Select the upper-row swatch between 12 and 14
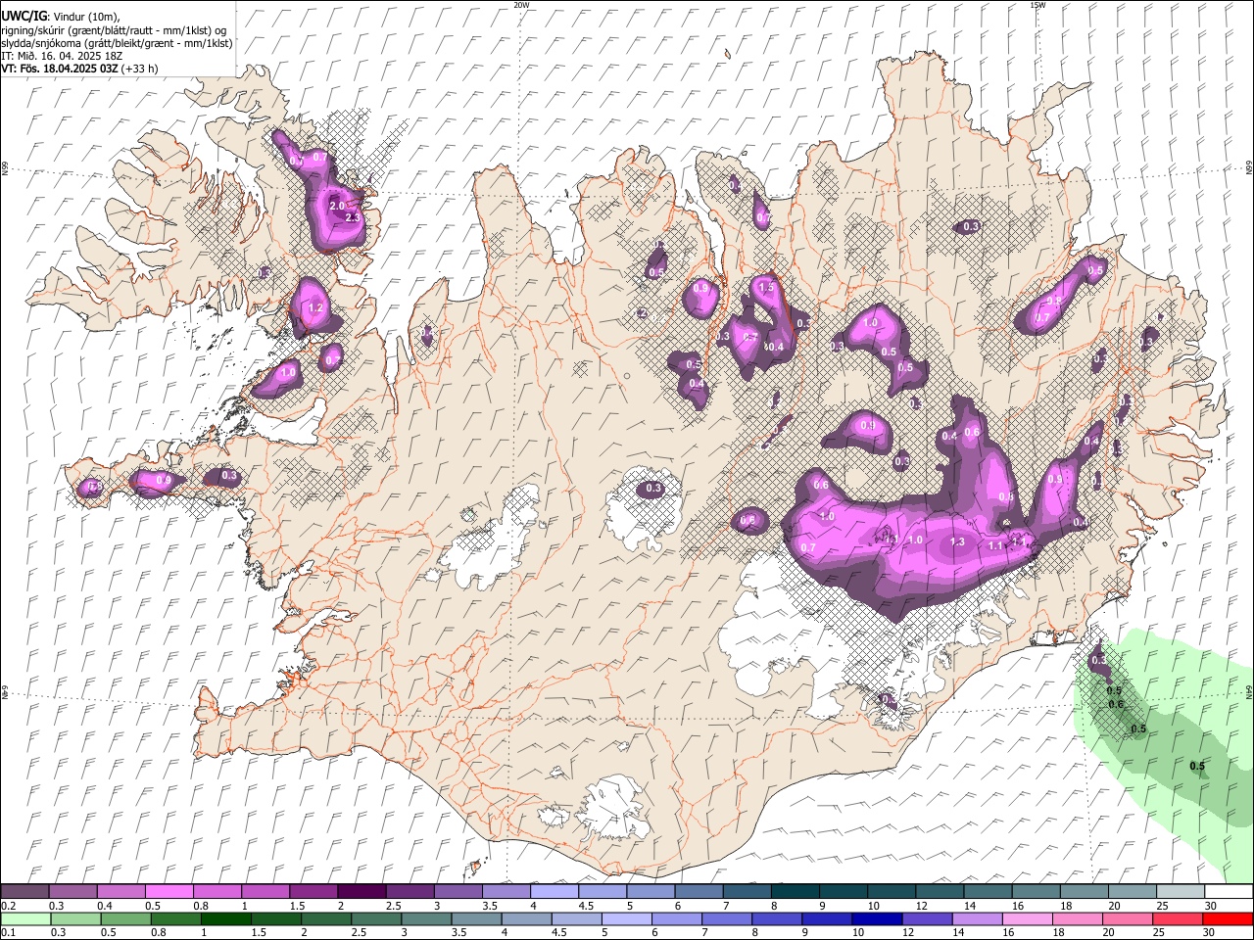Viewport: 1254px width, 940px height. [x=939, y=891]
